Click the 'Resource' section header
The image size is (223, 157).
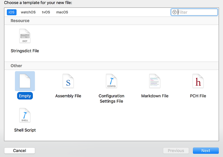pyautogui.click(x=20, y=21)
